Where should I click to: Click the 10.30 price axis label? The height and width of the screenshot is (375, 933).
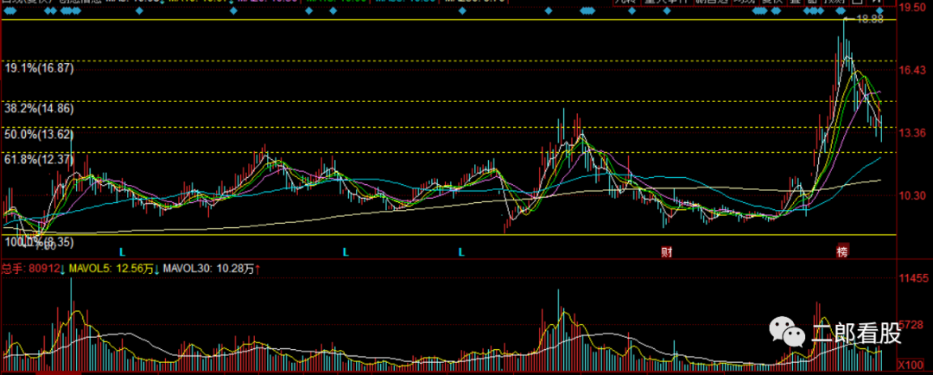pyautogui.click(x=912, y=195)
